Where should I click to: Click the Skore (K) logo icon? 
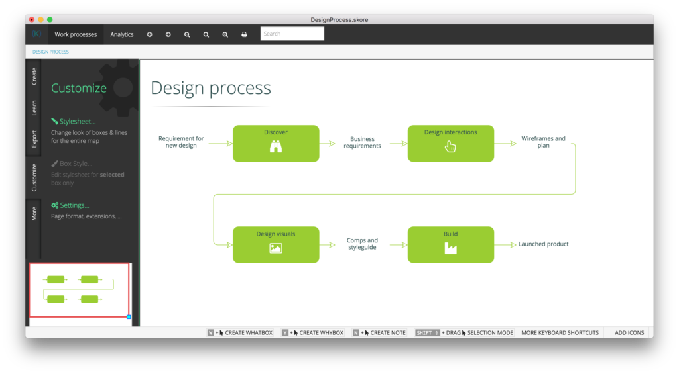pos(37,34)
